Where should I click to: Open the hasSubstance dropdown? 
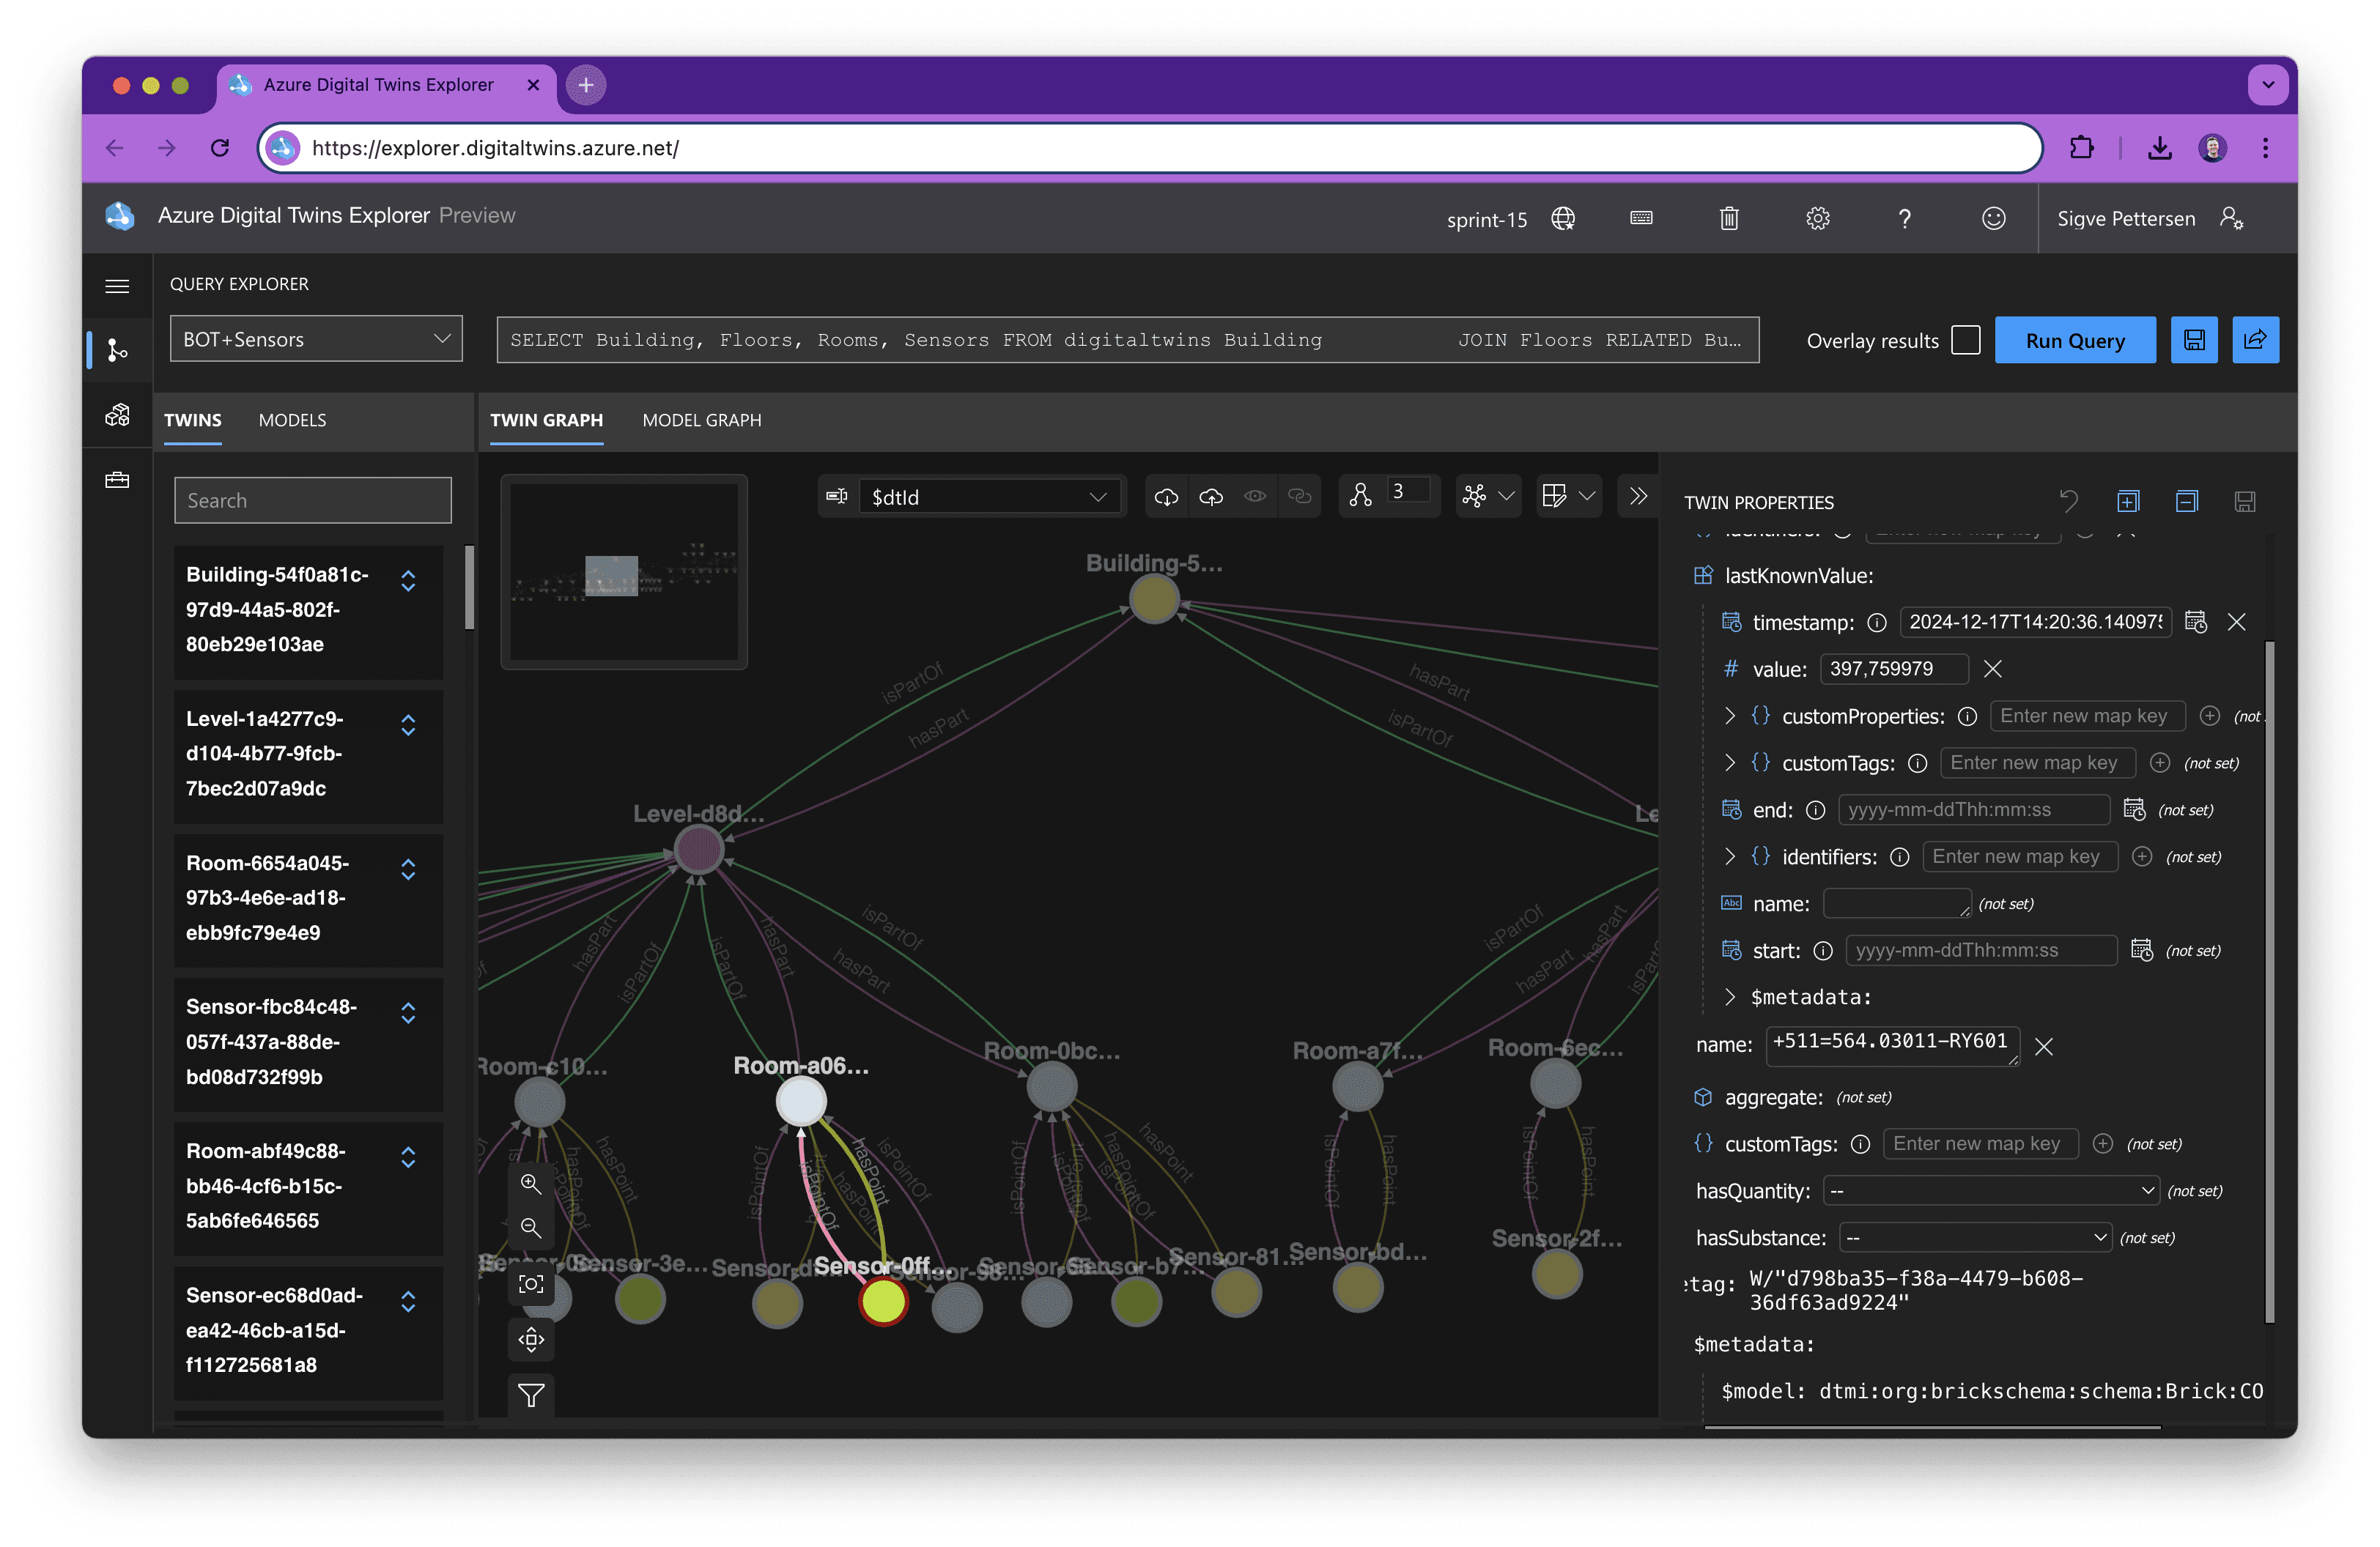(1975, 1237)
